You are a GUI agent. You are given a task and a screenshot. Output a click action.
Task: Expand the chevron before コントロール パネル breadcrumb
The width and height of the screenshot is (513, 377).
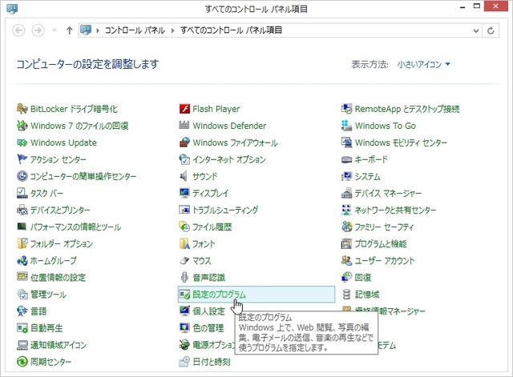pos(98,30)
